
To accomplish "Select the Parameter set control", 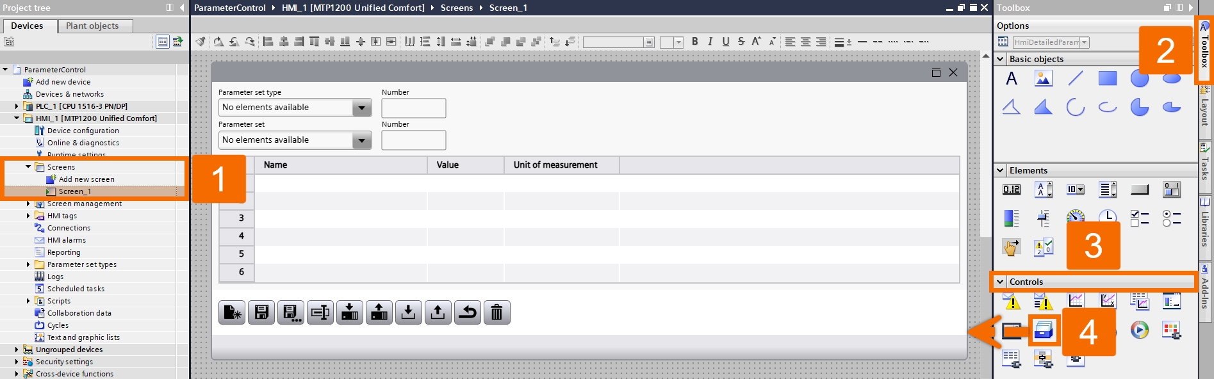I will pyautogui.click(x=1044, y=330).
